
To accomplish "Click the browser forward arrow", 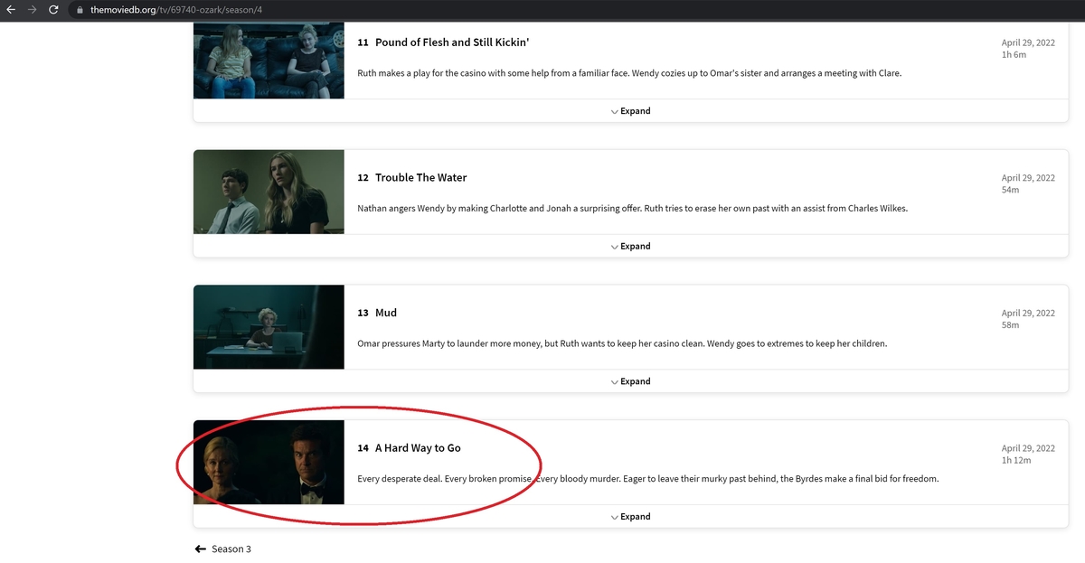I will (x=33, y=10).
